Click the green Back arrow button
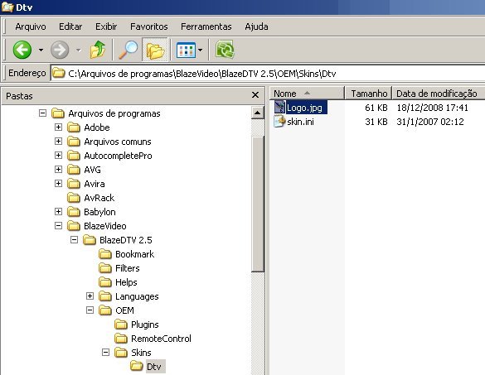 pyautogui.click(x=22, y=50)
